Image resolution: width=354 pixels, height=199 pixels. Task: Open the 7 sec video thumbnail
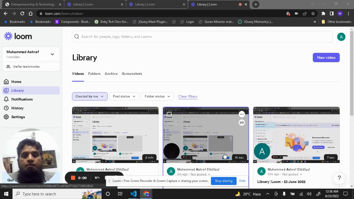pyautogui.click(x=296, y=135)
